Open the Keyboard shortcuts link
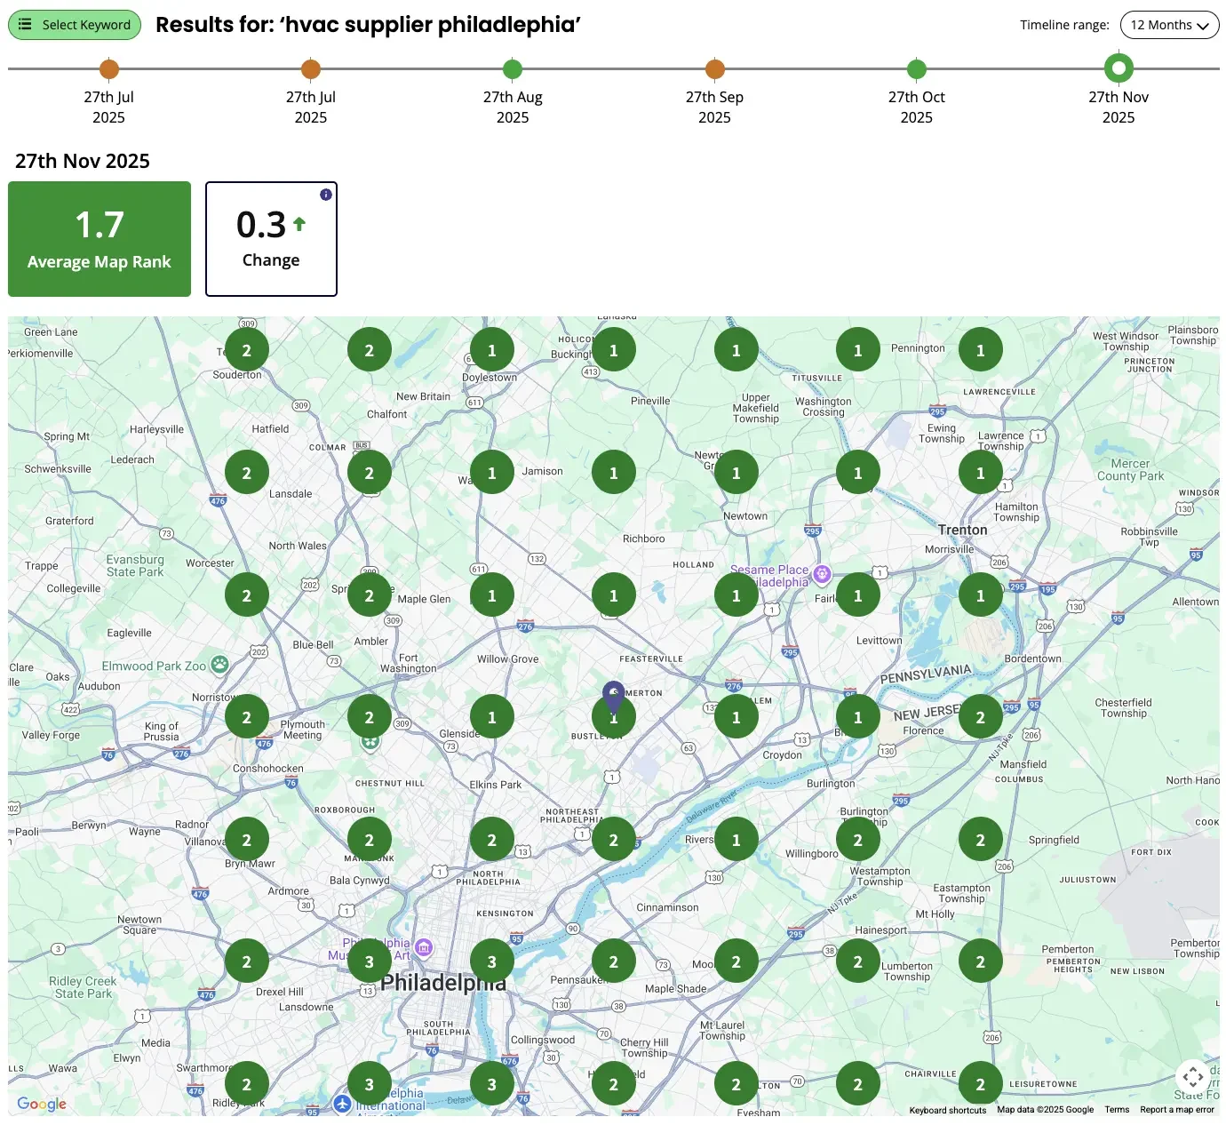This screenshot has height=1133, width=1226. point(947,1110)
